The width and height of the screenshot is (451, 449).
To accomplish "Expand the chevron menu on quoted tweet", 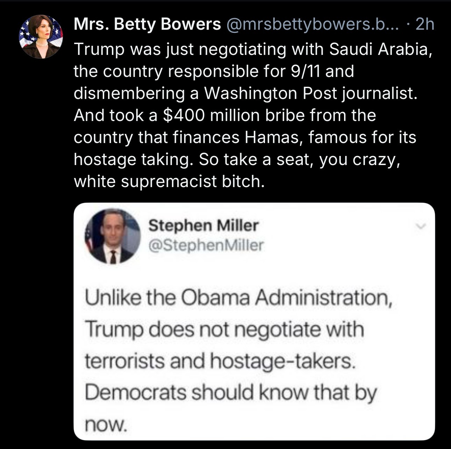I will point(422,227).
